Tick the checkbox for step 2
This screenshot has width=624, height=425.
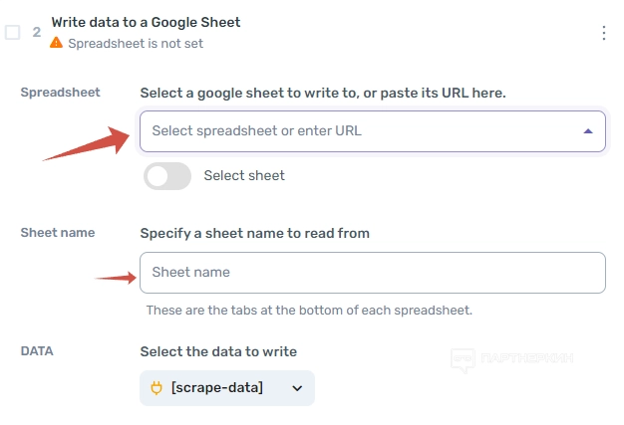click(13, 32)
